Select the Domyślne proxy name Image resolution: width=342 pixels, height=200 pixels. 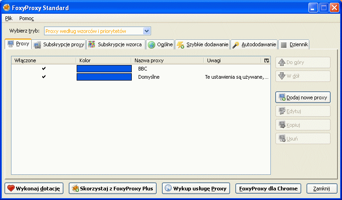pos(149,77)
